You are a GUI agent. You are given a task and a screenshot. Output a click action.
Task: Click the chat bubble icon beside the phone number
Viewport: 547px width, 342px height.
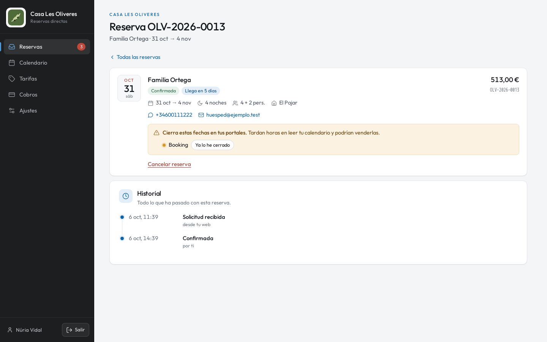coord(150,115)
